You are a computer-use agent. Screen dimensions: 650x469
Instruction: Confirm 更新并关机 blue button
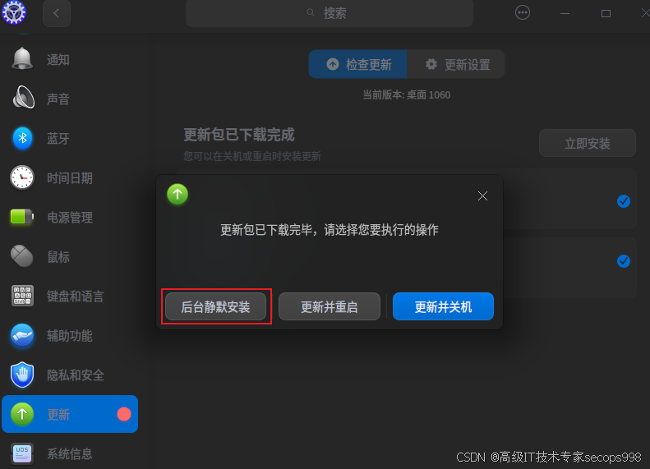pos(443,306)
